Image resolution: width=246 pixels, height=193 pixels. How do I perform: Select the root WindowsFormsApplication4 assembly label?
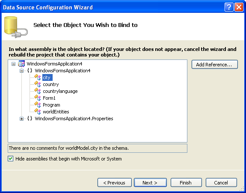[54, 64]
